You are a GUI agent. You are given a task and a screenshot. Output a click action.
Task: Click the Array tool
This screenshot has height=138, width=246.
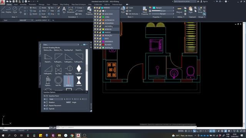click(51, 14)
